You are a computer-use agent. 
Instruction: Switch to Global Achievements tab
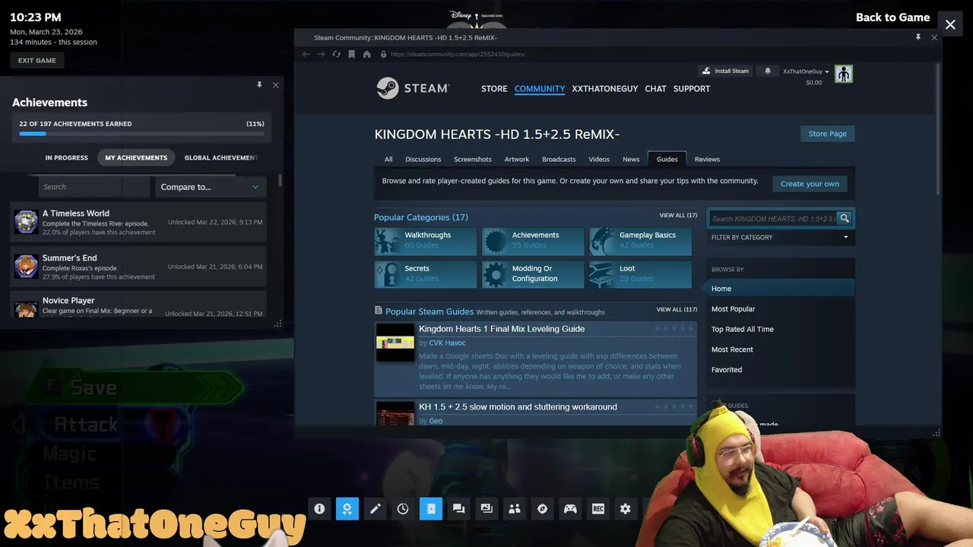pos(220,158)
